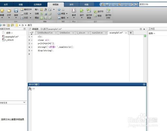The image size is (167, 131).
Task: Click the navigate back arrow in ribbon
Action: 59,10
